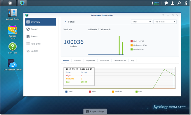
Task: Open the Network Center desktop icon
Action: [x=13, y=15]
